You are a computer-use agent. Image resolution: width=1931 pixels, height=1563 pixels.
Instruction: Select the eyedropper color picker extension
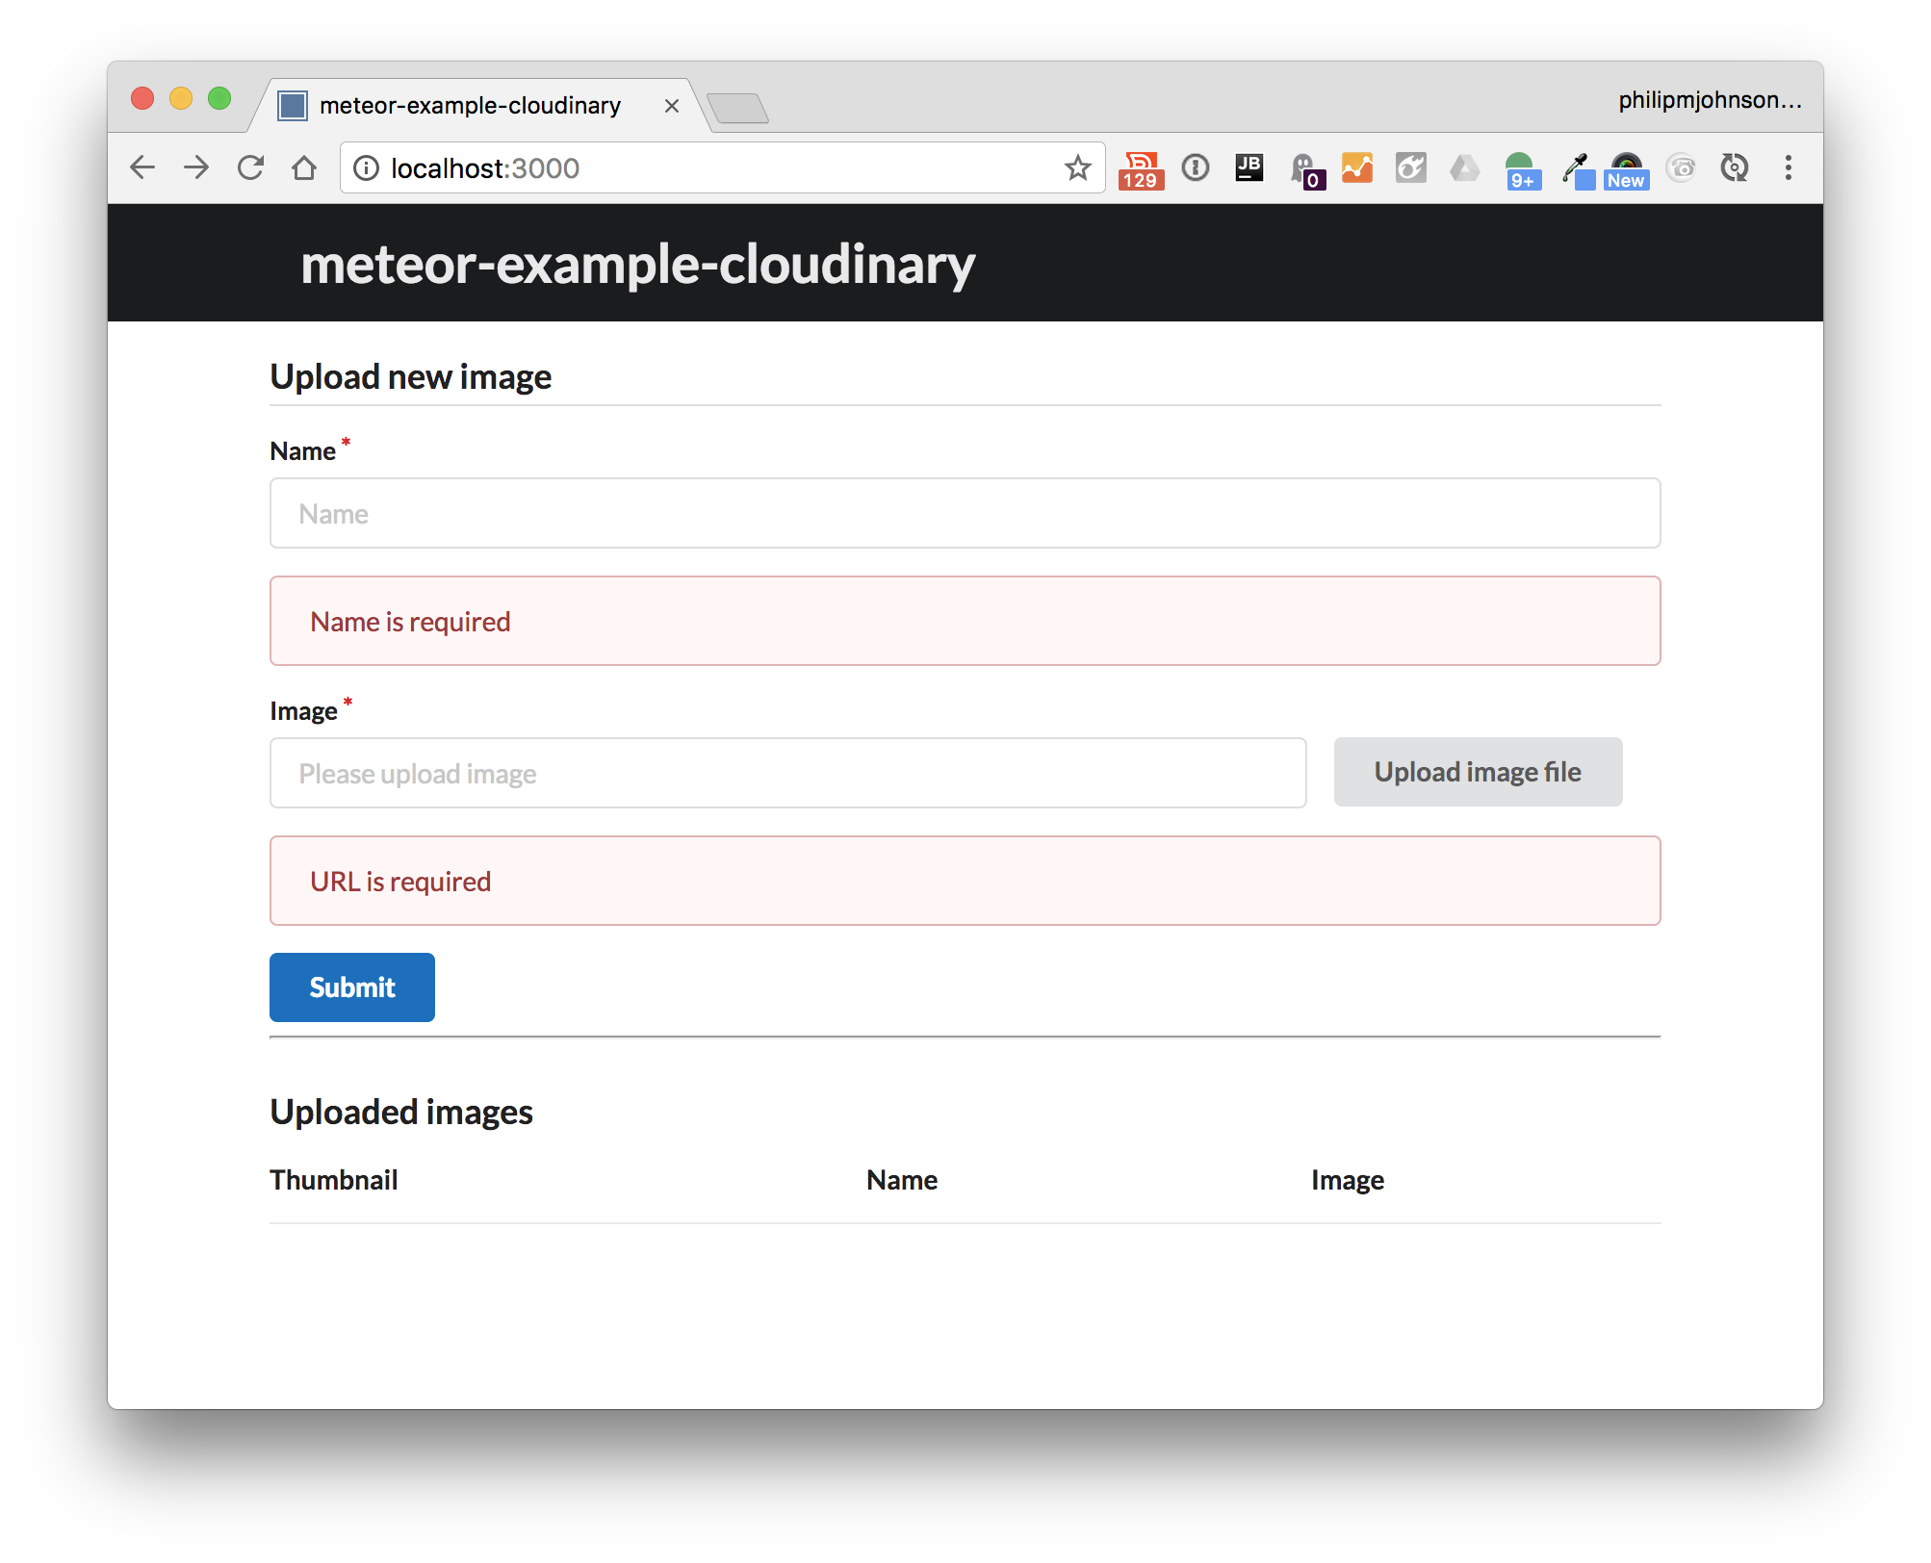(1575, 168)
